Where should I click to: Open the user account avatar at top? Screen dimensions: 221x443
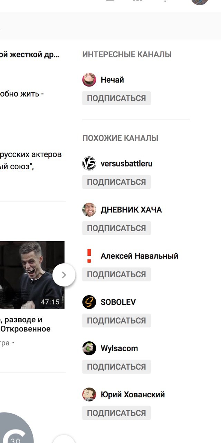[200, 1]
